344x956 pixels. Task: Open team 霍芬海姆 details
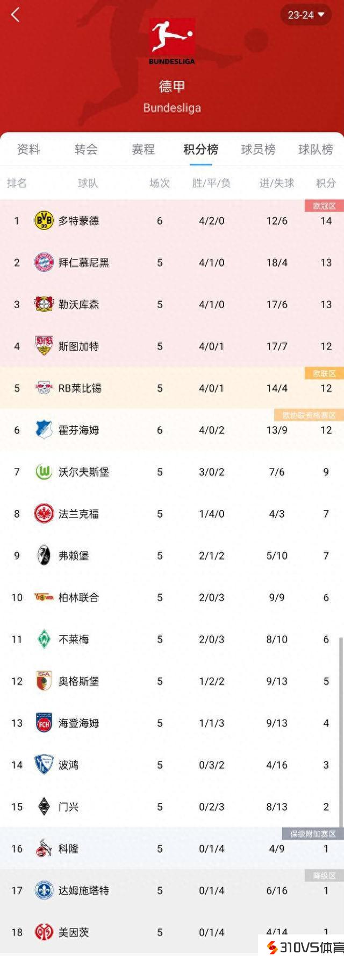click(78, 430)
